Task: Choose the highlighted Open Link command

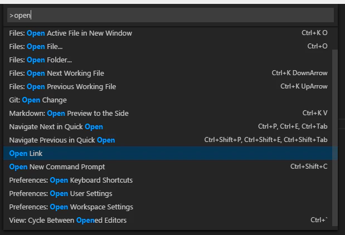Action: (171, 154)
